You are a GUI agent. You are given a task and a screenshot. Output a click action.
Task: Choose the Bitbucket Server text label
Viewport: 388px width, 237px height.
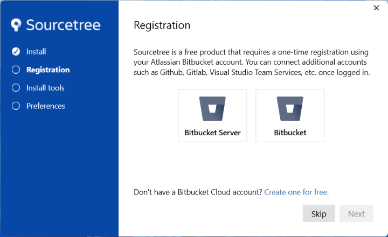(212, 133)
